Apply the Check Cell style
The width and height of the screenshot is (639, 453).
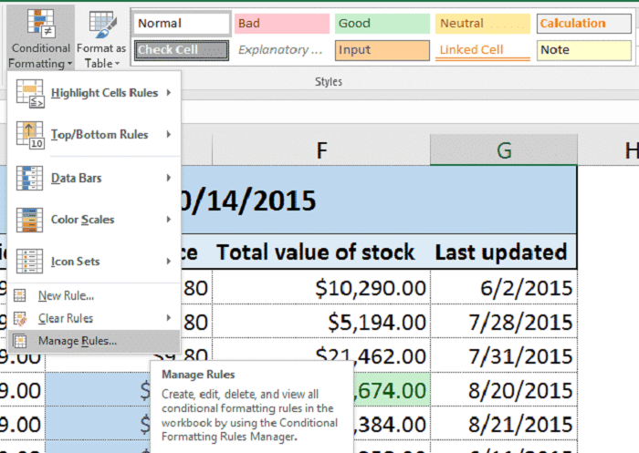point(181,50)
